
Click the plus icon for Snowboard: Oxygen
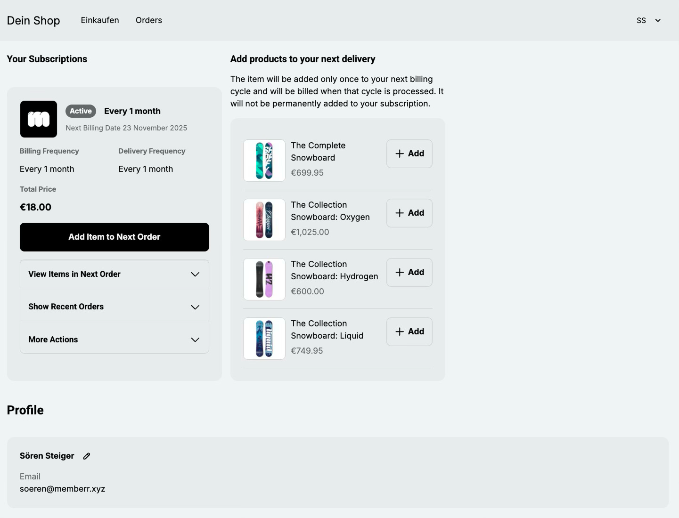(x=400, y=213)
